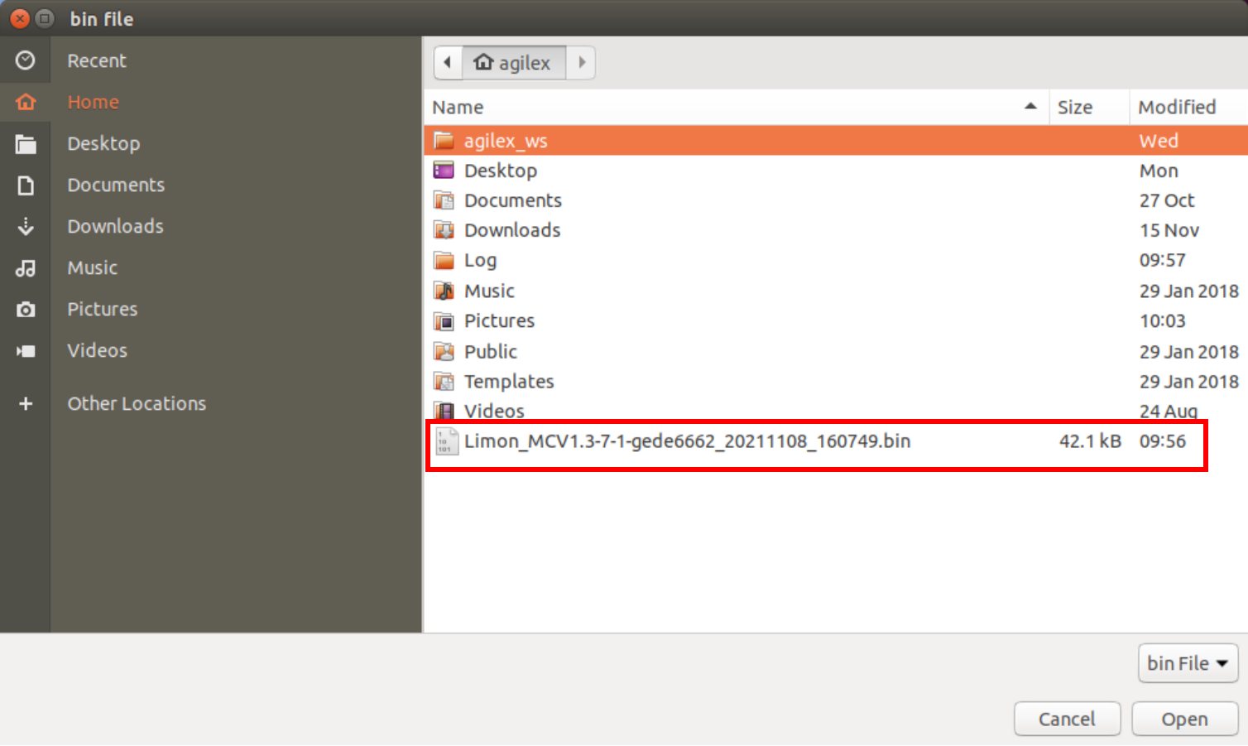Image resolution: width=1248 pixels, height=746 pixels.
Task: Click the Videos camcorder icon in sidebar
Action: pos(26,351)
